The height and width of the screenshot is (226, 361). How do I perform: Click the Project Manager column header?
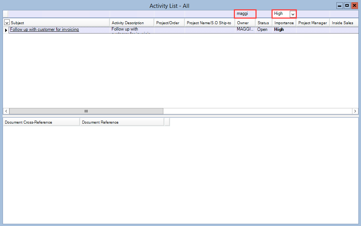313,23
